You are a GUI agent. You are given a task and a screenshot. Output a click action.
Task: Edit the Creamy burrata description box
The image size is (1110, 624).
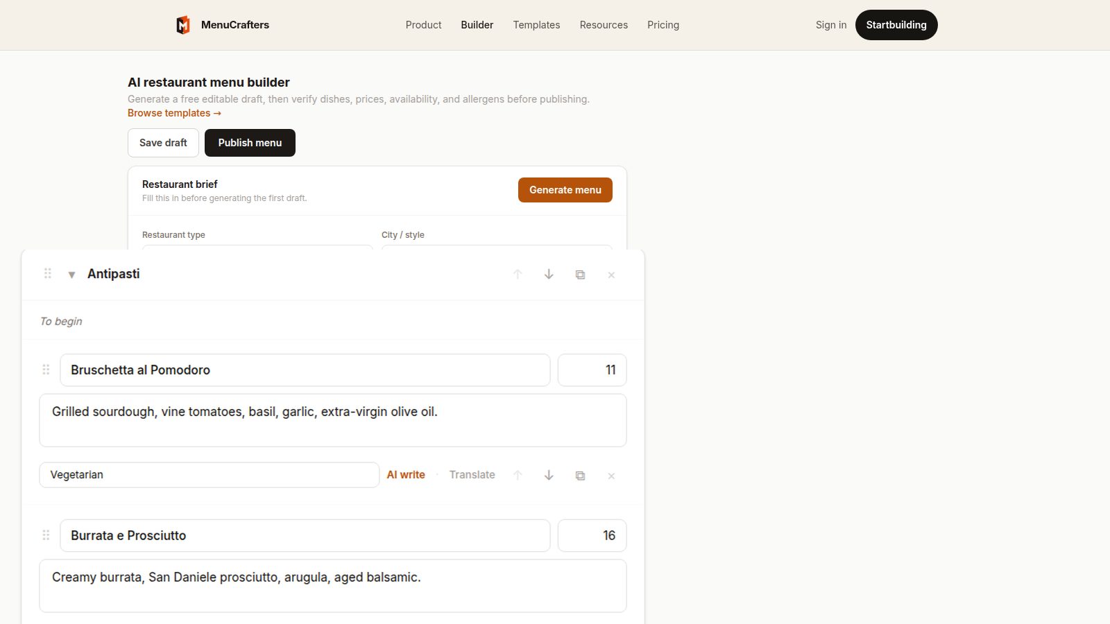tap(333, 586)
